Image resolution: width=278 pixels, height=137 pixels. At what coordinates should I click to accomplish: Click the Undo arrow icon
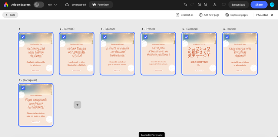pyautogui.click(x=185, y=5)
